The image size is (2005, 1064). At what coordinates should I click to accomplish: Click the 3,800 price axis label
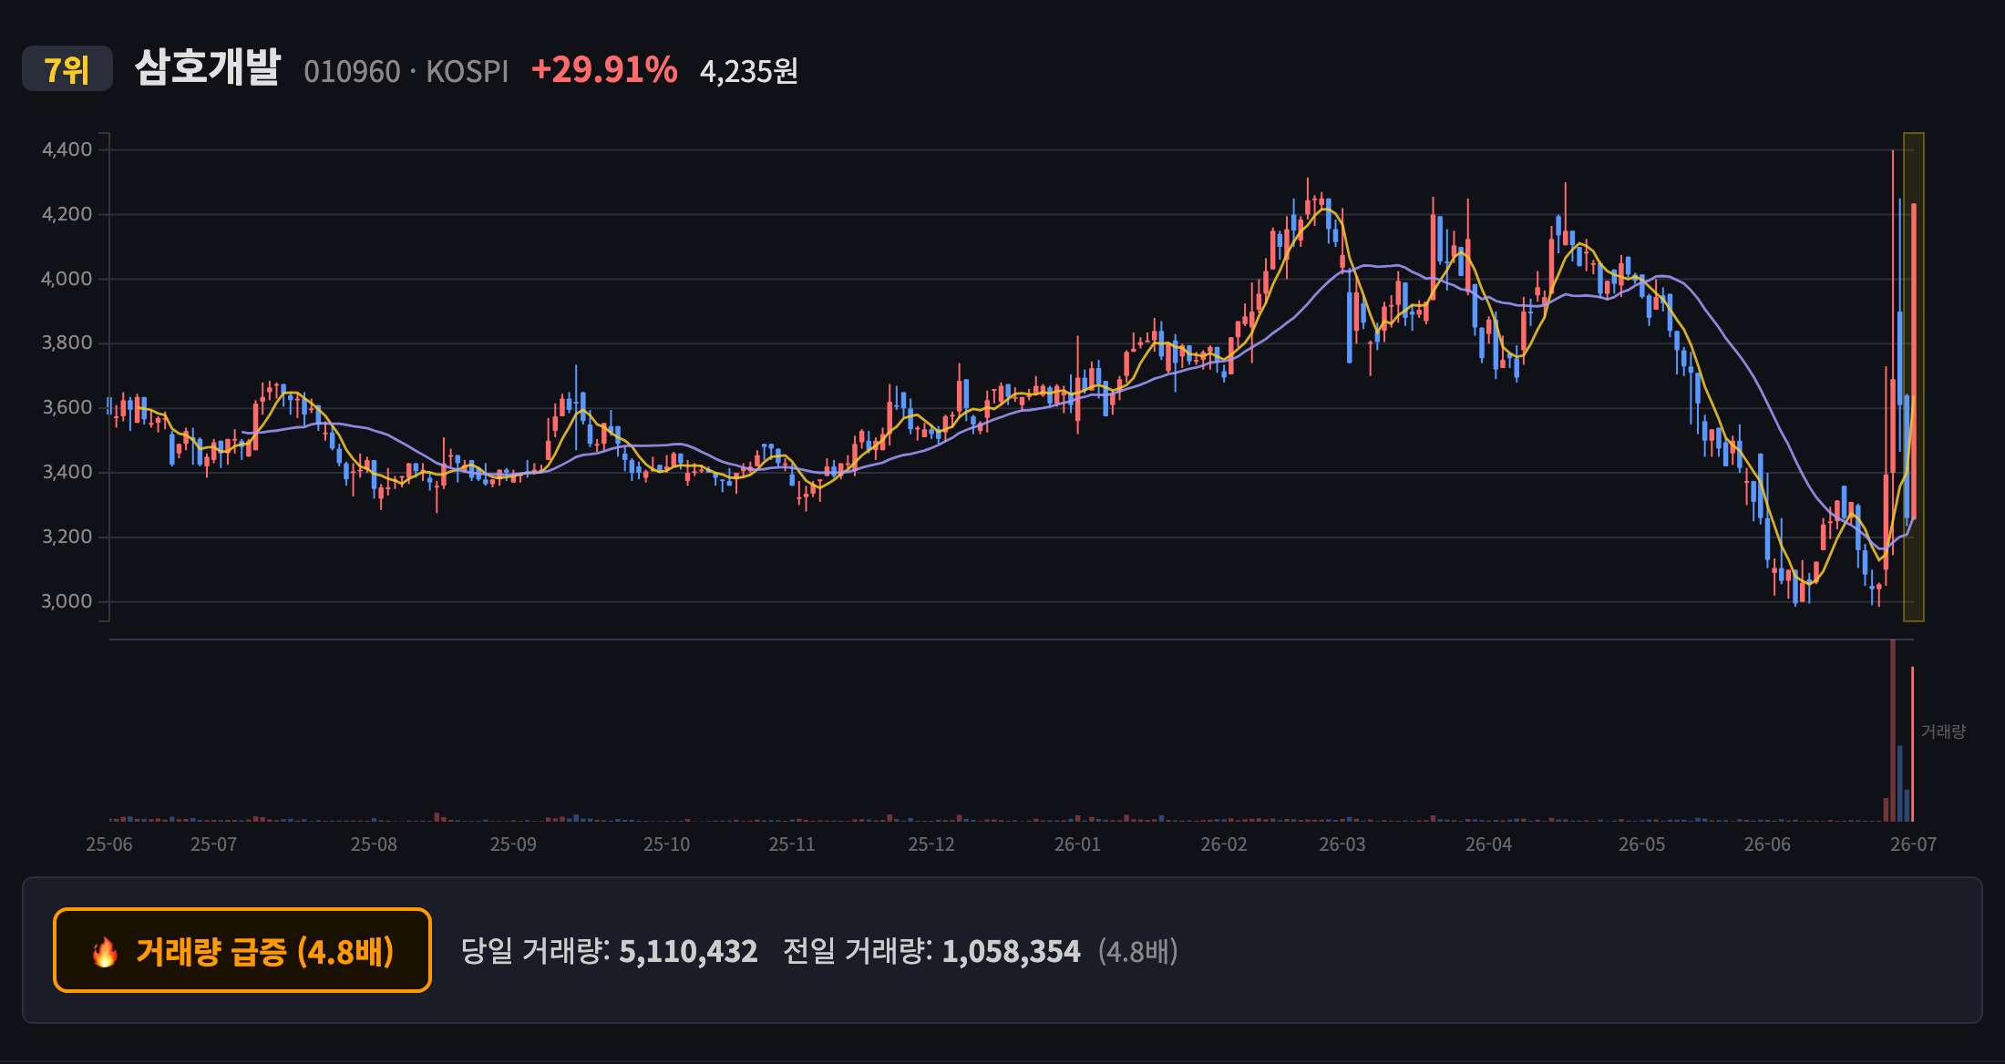click(x=67, y=343)
